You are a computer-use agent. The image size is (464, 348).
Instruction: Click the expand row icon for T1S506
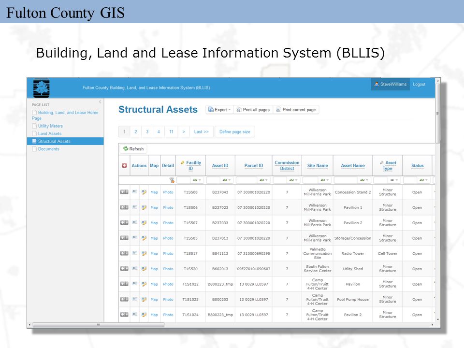point(124,207)
